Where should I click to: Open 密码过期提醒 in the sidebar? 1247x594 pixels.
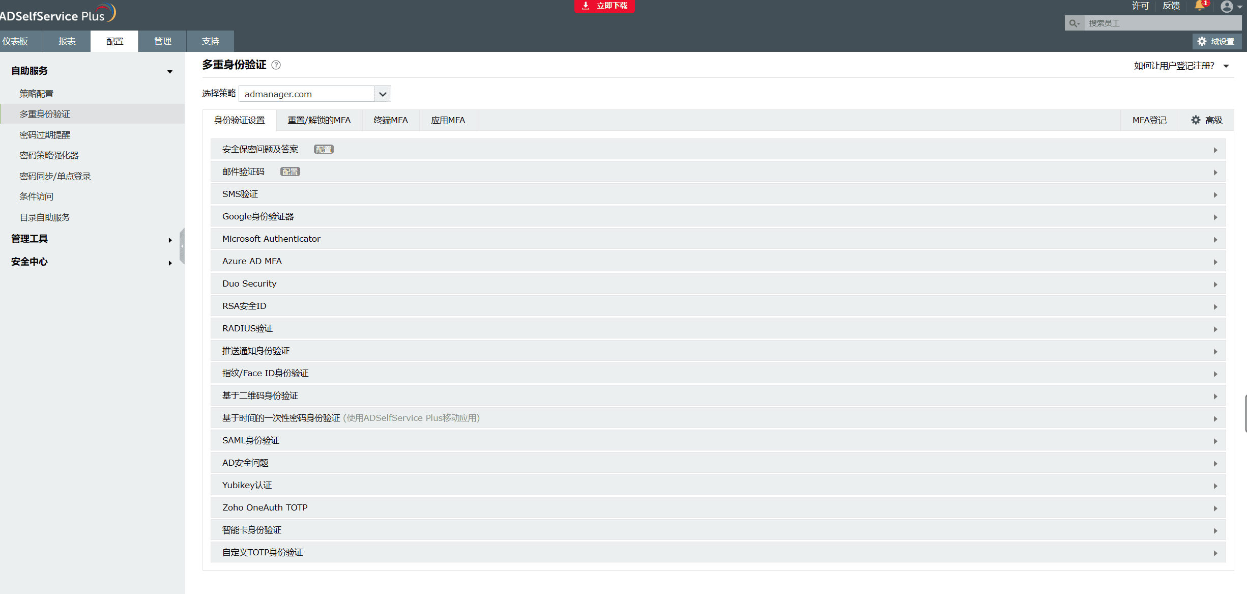(45, 135)
